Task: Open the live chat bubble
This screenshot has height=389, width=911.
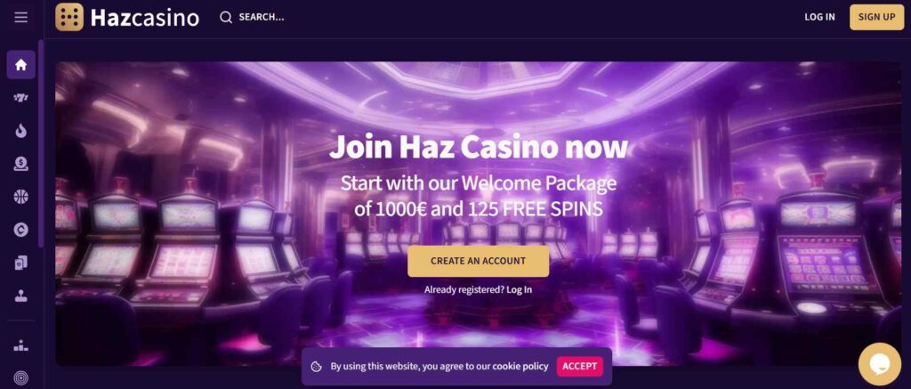Action: (879, 363)
